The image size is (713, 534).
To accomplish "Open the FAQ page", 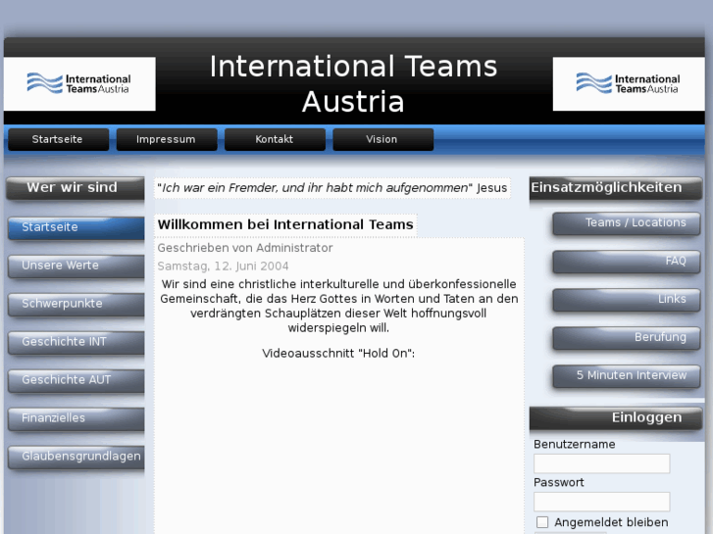I will 626,262.
